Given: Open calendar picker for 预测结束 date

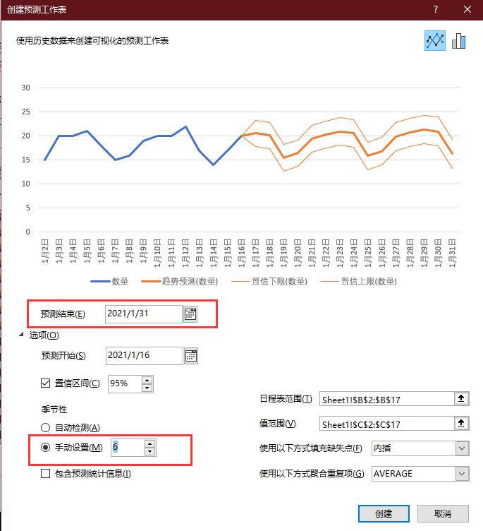Looking at the screenshot, I should [x=190, y=314].
